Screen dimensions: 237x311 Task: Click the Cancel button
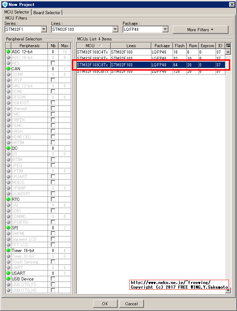pos(131,304)
